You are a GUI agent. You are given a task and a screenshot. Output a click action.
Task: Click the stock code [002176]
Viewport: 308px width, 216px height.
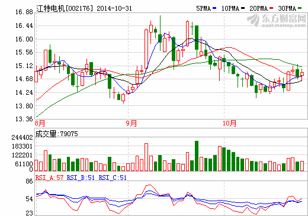point(79,8)
